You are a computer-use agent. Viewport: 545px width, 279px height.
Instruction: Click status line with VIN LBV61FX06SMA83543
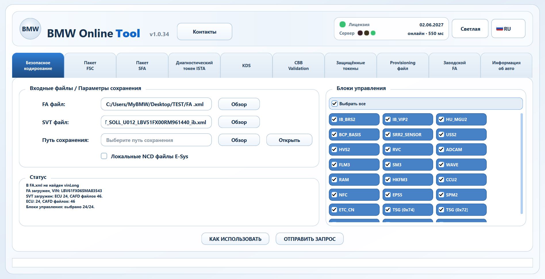point(64,191)
